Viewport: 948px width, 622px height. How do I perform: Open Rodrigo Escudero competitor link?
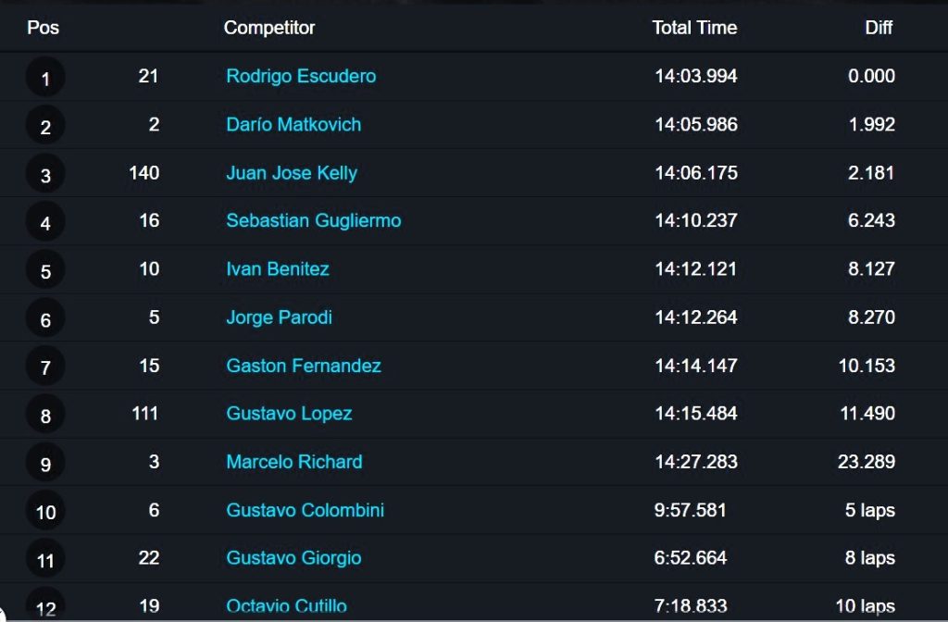tap(301, 76)
